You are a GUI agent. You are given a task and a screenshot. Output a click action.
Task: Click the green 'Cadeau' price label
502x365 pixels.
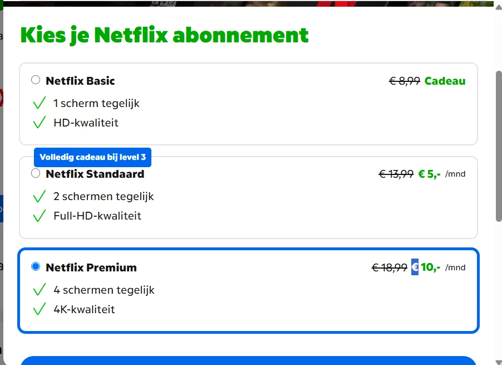click(x=445, y=81)
